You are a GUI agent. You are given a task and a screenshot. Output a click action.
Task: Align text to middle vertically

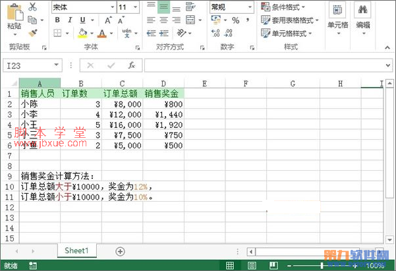pyautogui.click(x=163, y=7)
